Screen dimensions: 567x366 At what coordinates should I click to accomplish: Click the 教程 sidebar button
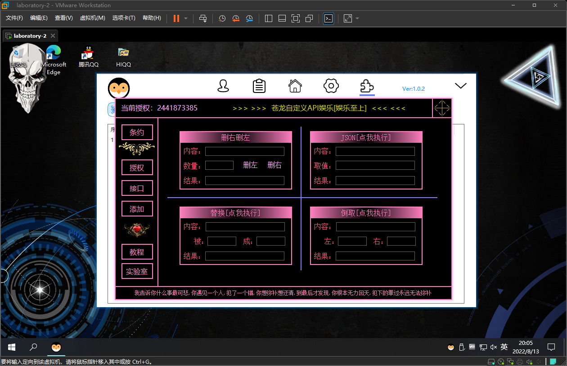[x=137, y=252]
